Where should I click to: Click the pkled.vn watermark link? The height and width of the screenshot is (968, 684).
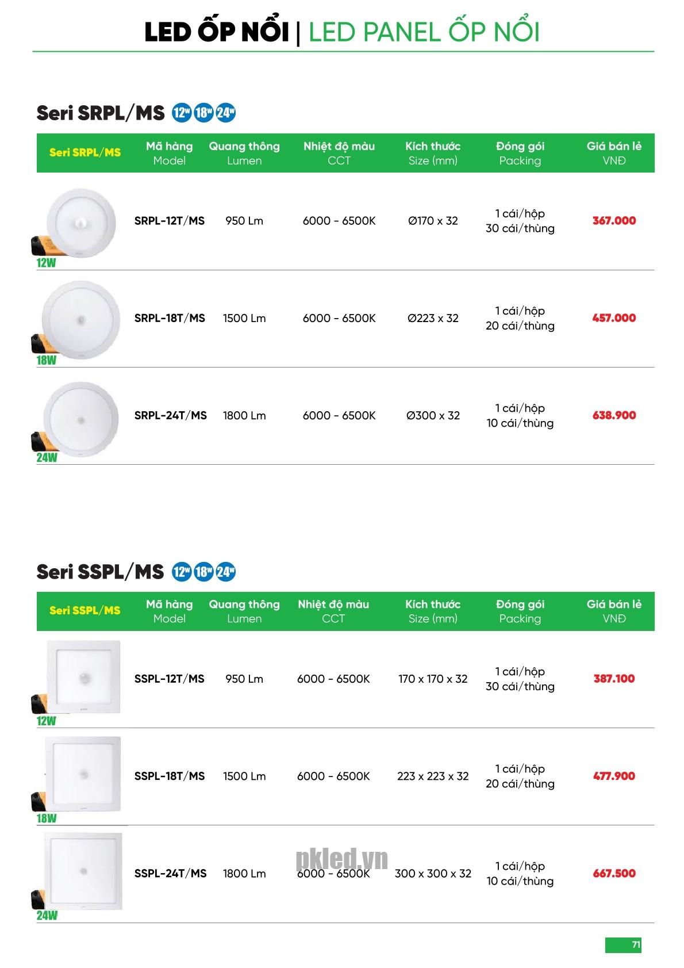[342, 859]
